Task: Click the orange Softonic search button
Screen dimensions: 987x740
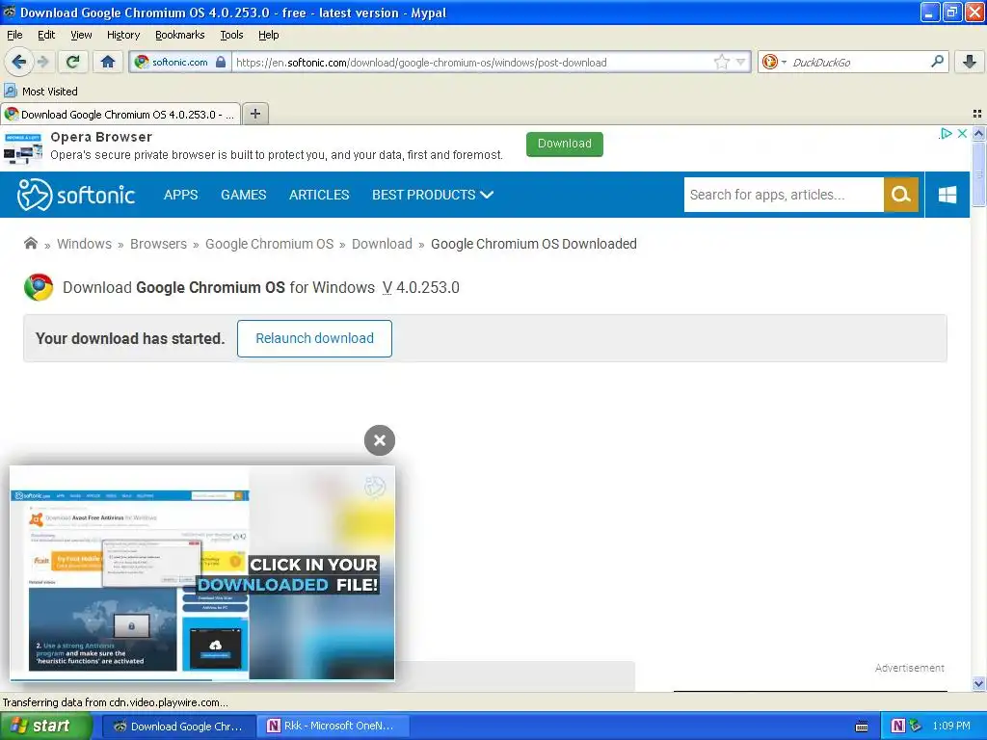Action: 901,195
